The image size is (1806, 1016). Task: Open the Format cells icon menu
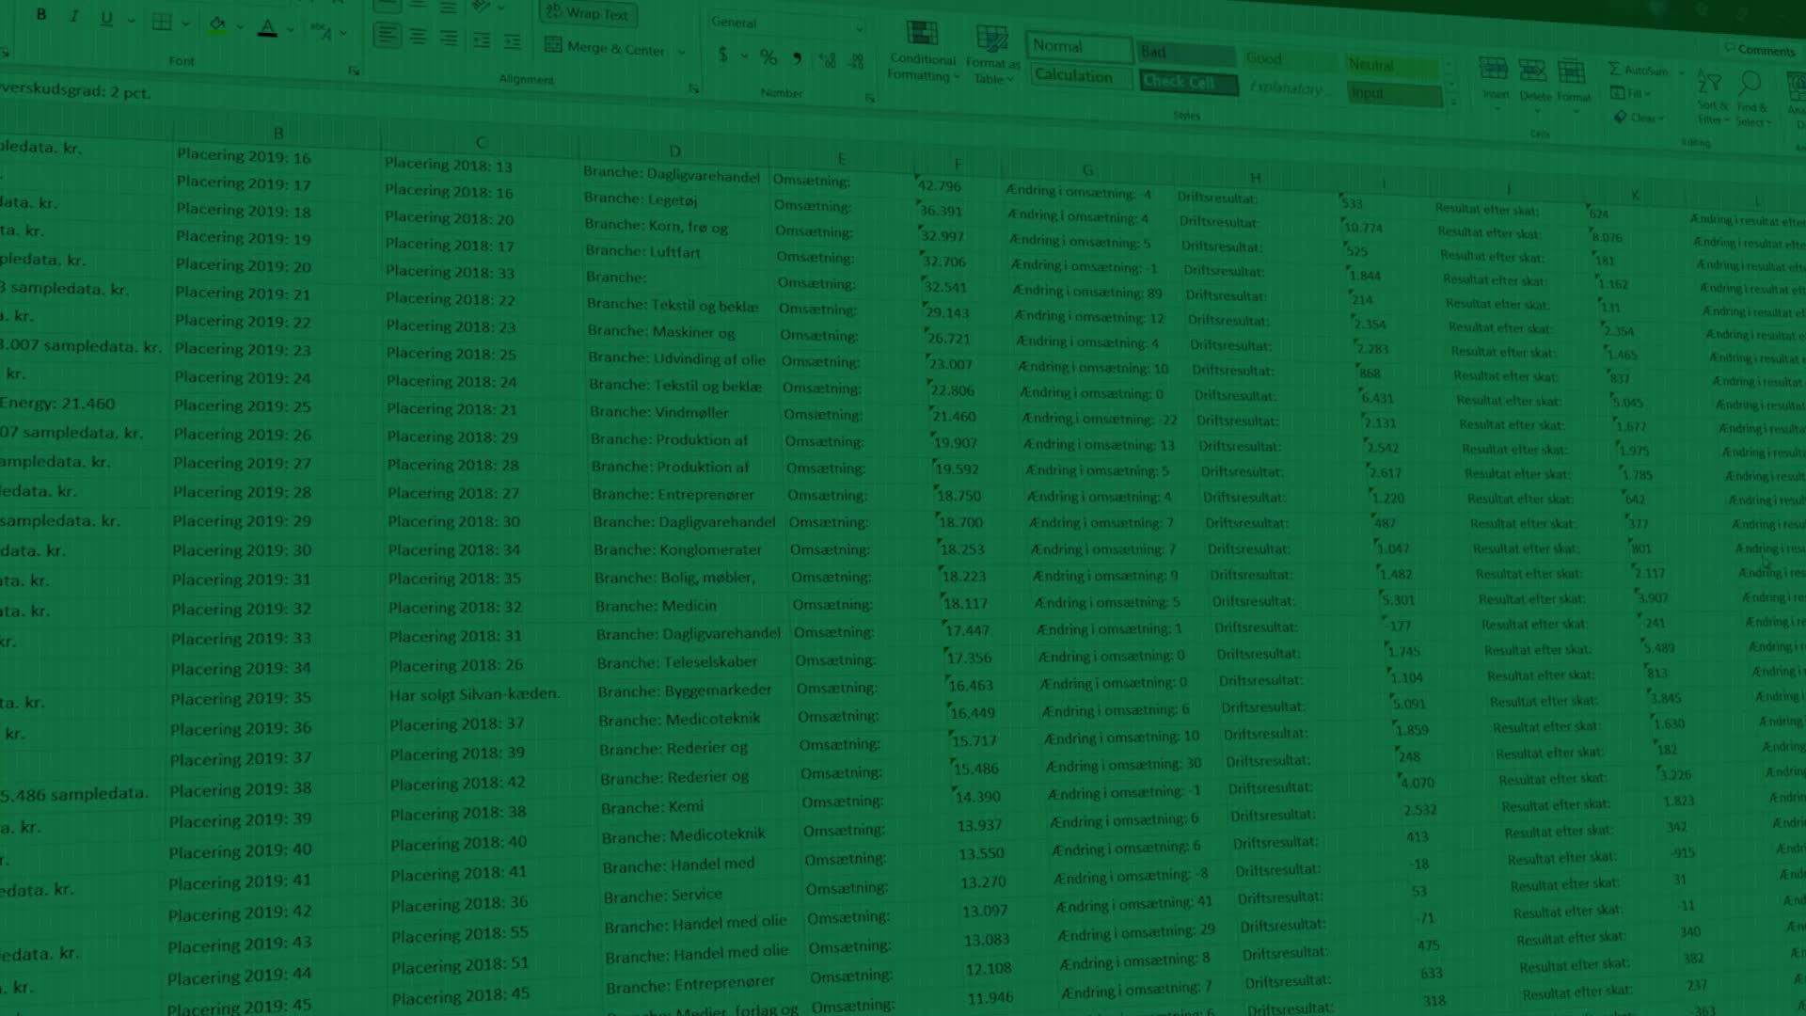tap(1573, 81)
